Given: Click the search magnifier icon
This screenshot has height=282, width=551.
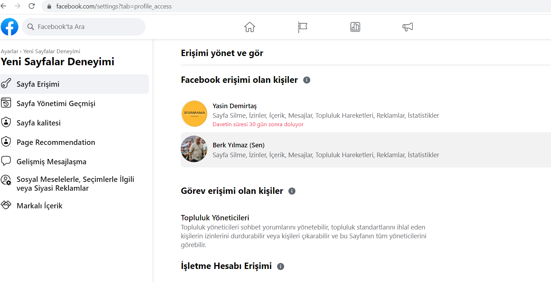Looking at the screenshot, I should pos(31,27).
